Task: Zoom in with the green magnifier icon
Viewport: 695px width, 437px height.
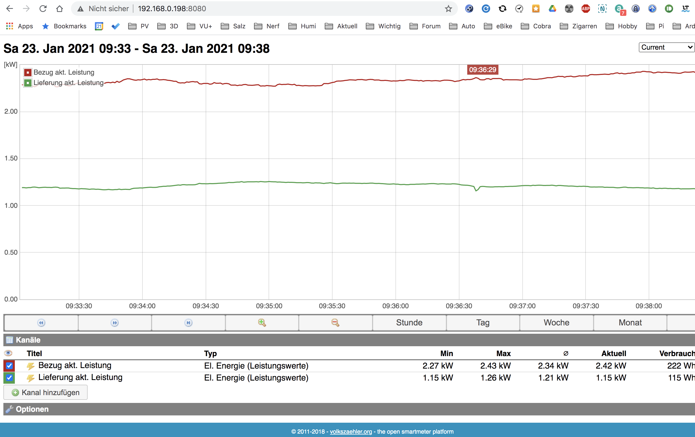Action: 262,322
